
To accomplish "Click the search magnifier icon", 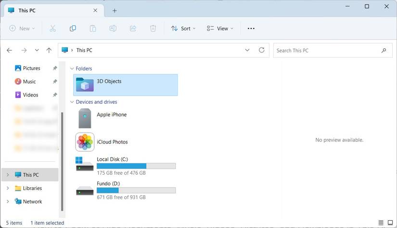I will (x=384, y=50).
